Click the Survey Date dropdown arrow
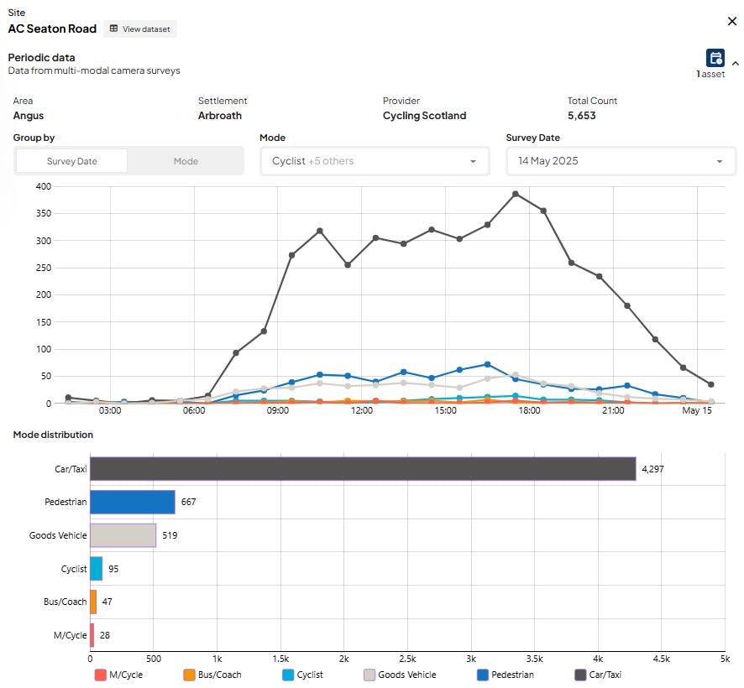Screen dimensions: 744x688 (x=720, y=162)
